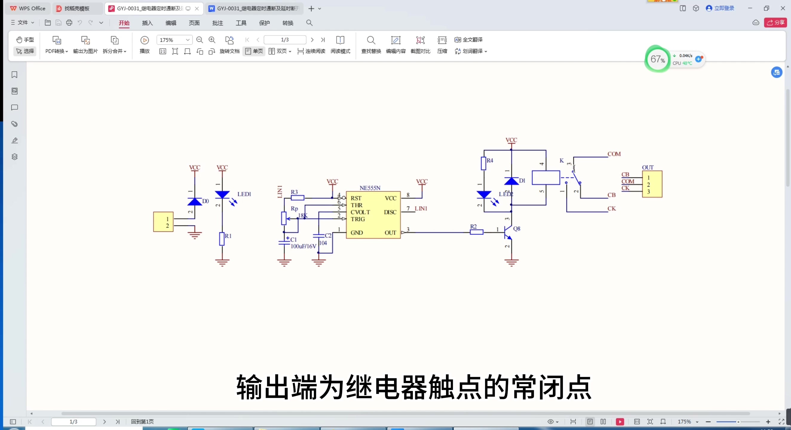Fit page using the ribbon fit-page icon
This screenshot has width=791, height=430.
pos(175,51)
